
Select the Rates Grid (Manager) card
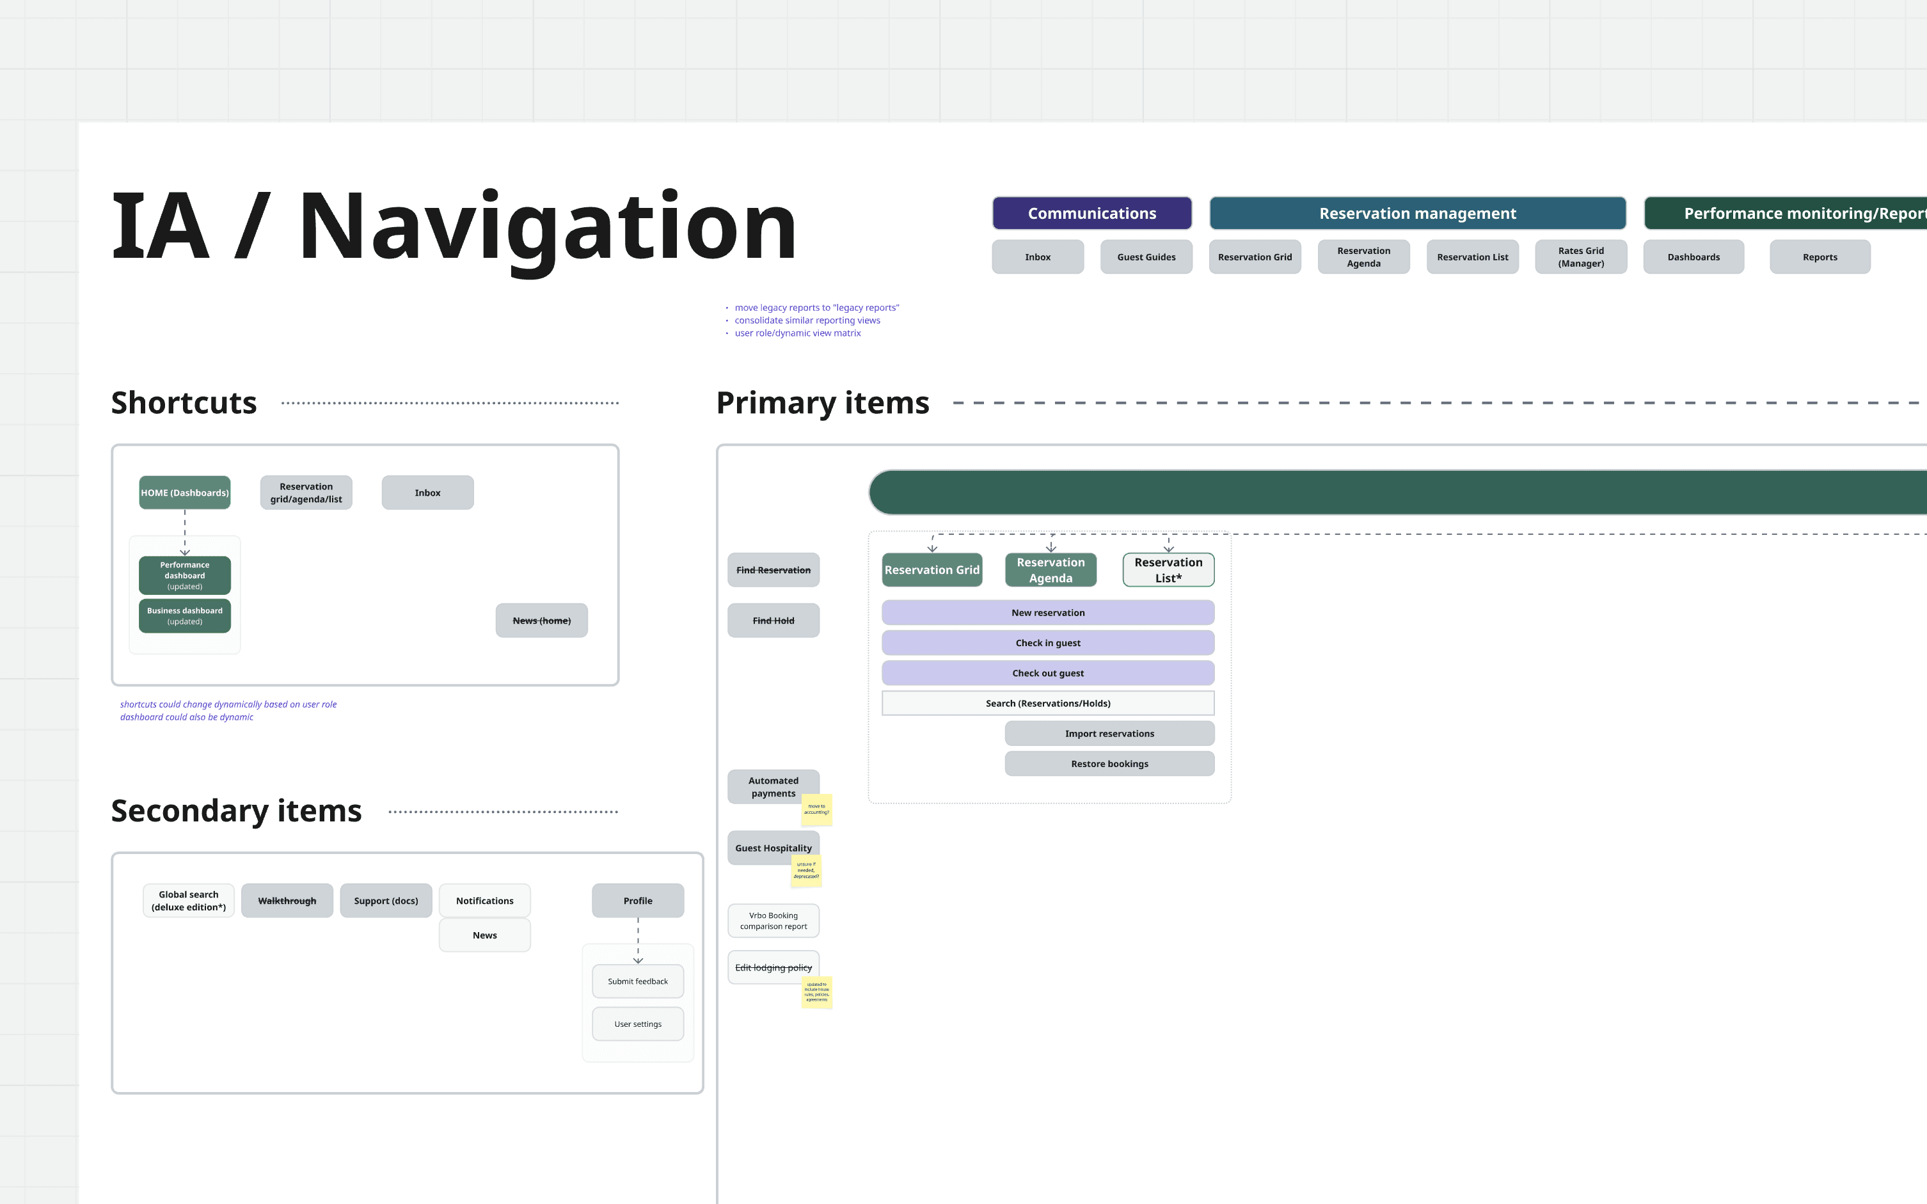1580,257
